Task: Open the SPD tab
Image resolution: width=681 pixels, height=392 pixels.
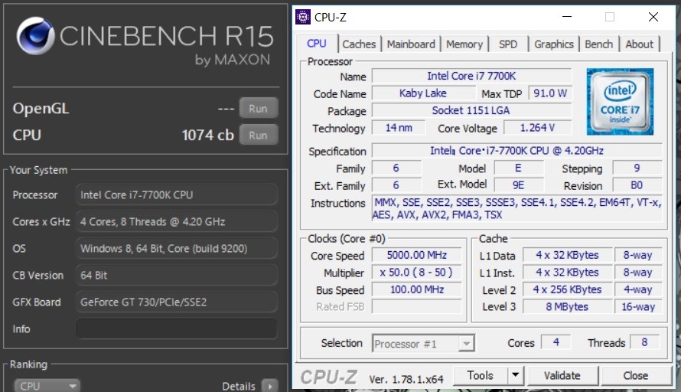Action: tap(508, 44)
